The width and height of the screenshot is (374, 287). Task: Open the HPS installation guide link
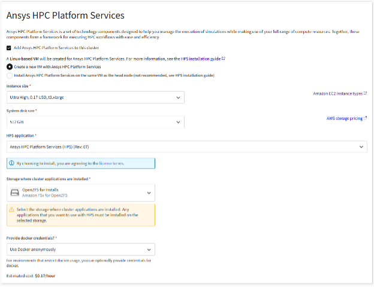click(201, 59)
